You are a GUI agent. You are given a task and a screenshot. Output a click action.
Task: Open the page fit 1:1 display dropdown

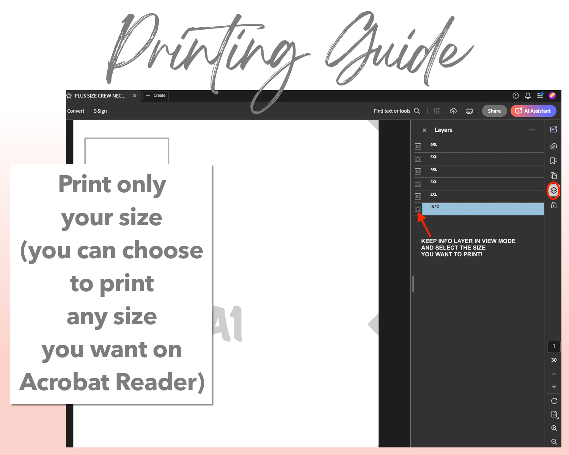point(554,414)
